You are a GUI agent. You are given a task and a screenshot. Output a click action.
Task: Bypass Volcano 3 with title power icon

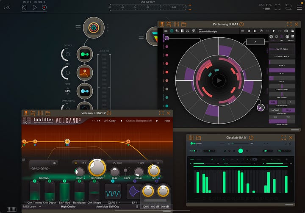[x=109, y=113]
